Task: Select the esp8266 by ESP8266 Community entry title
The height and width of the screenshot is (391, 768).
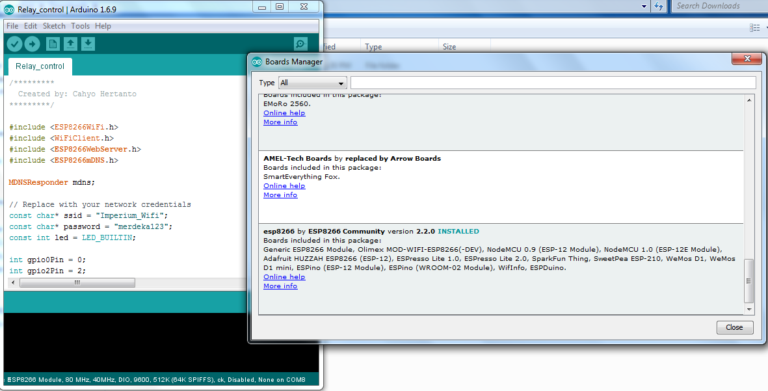Action: pos(324,232)
